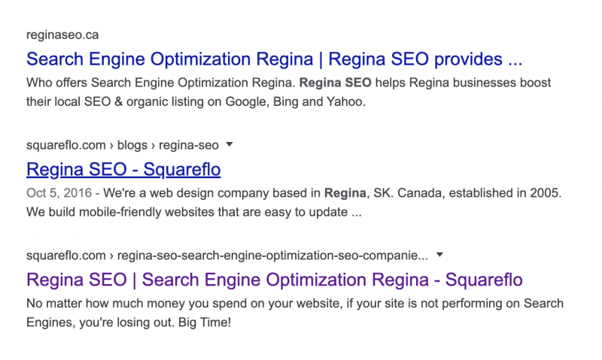This screenshot has width=602, height=360.
Task: Open the underlined Regina SEO - Squareflo link
Action: (x=123, y=169)
